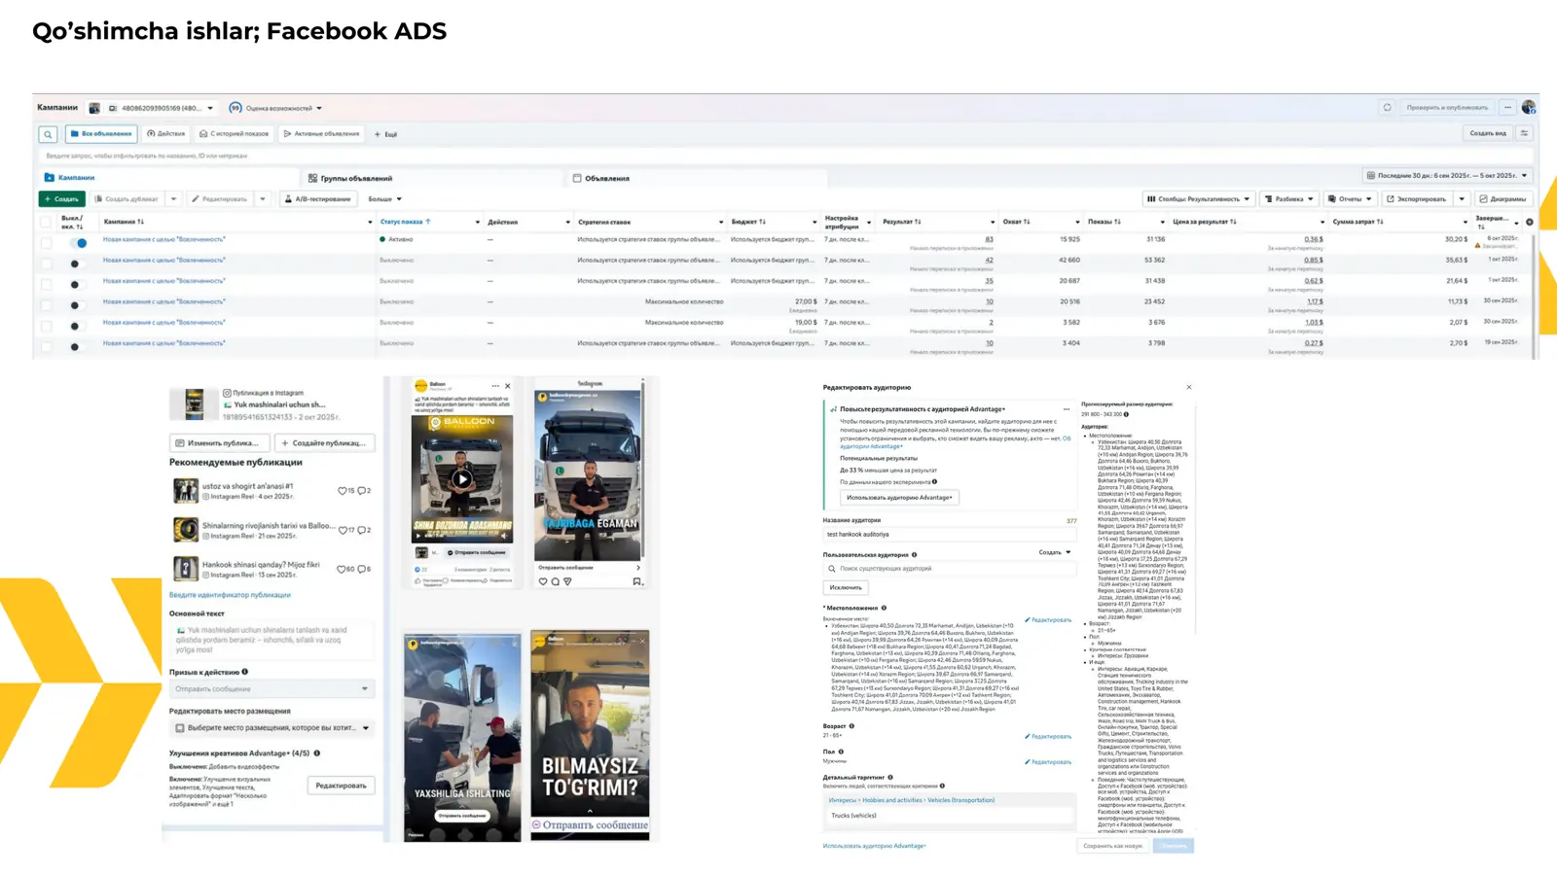Image resolution: width=1557 pixels, height=875 pixels.
Task: Tick the checkbox of the Активно campaign row
Action: (46, 243)
